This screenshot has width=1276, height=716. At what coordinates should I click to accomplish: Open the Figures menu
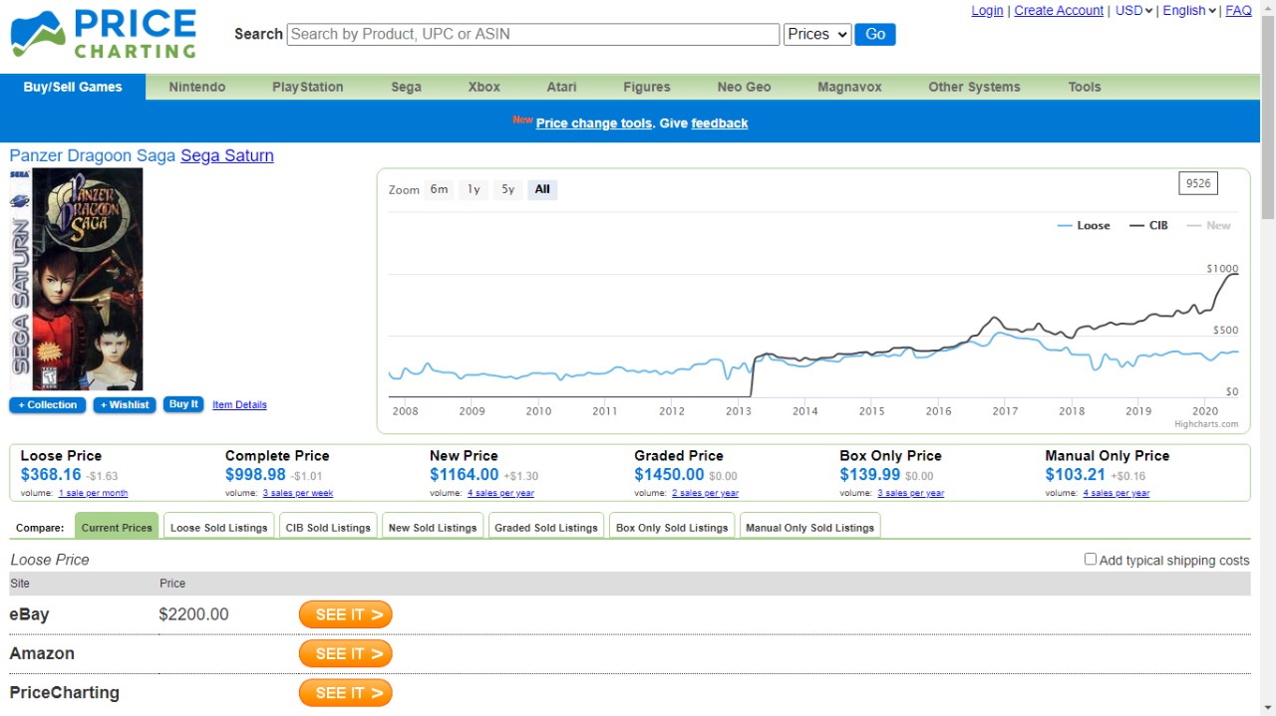click(647, 87)
